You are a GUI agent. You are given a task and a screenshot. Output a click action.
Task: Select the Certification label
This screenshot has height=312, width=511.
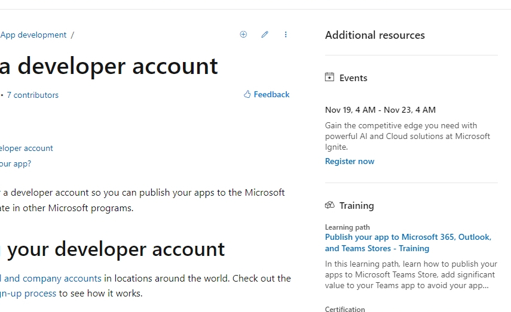point(345,309)
